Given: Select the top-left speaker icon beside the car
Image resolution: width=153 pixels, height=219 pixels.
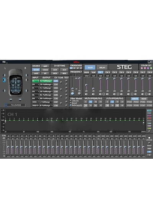Looking at the screenshot, I should [4, 75].
